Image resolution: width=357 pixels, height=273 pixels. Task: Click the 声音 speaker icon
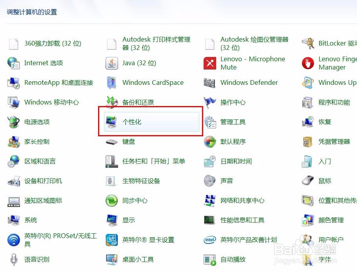tap(210, 181)
